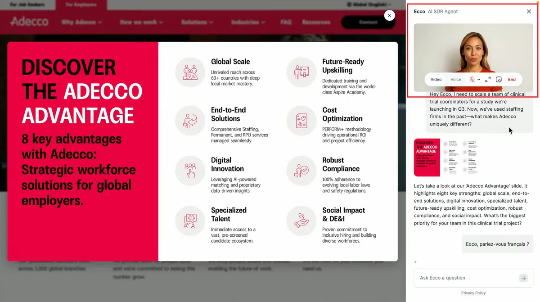
Task: Select the For Job Seekers tab
Action: [27, 5]
